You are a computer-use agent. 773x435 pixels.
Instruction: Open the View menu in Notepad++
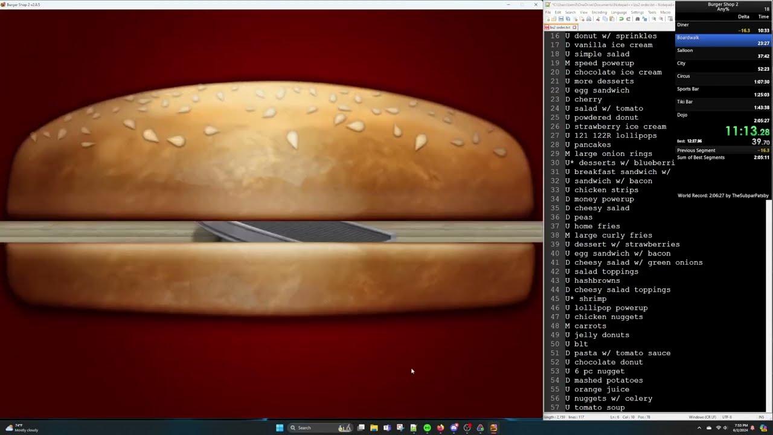[584, 13]
